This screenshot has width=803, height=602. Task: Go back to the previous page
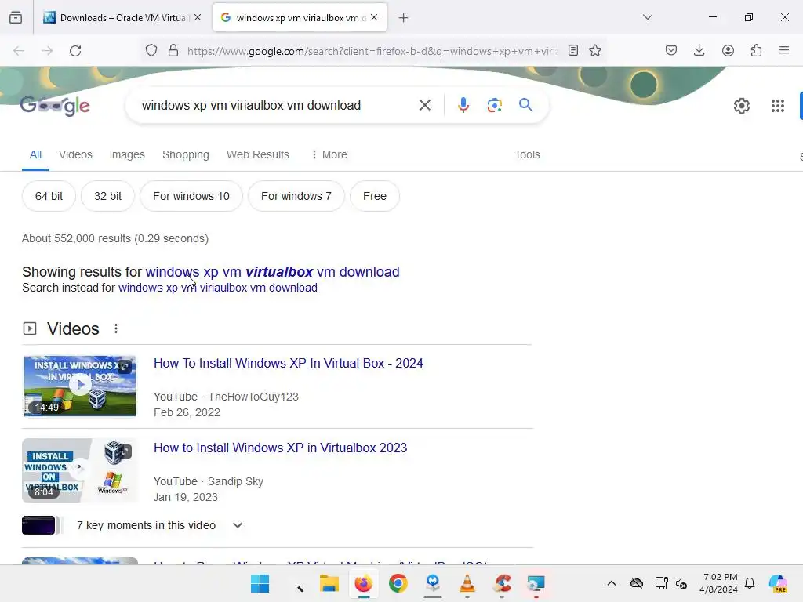click(19, 51)
